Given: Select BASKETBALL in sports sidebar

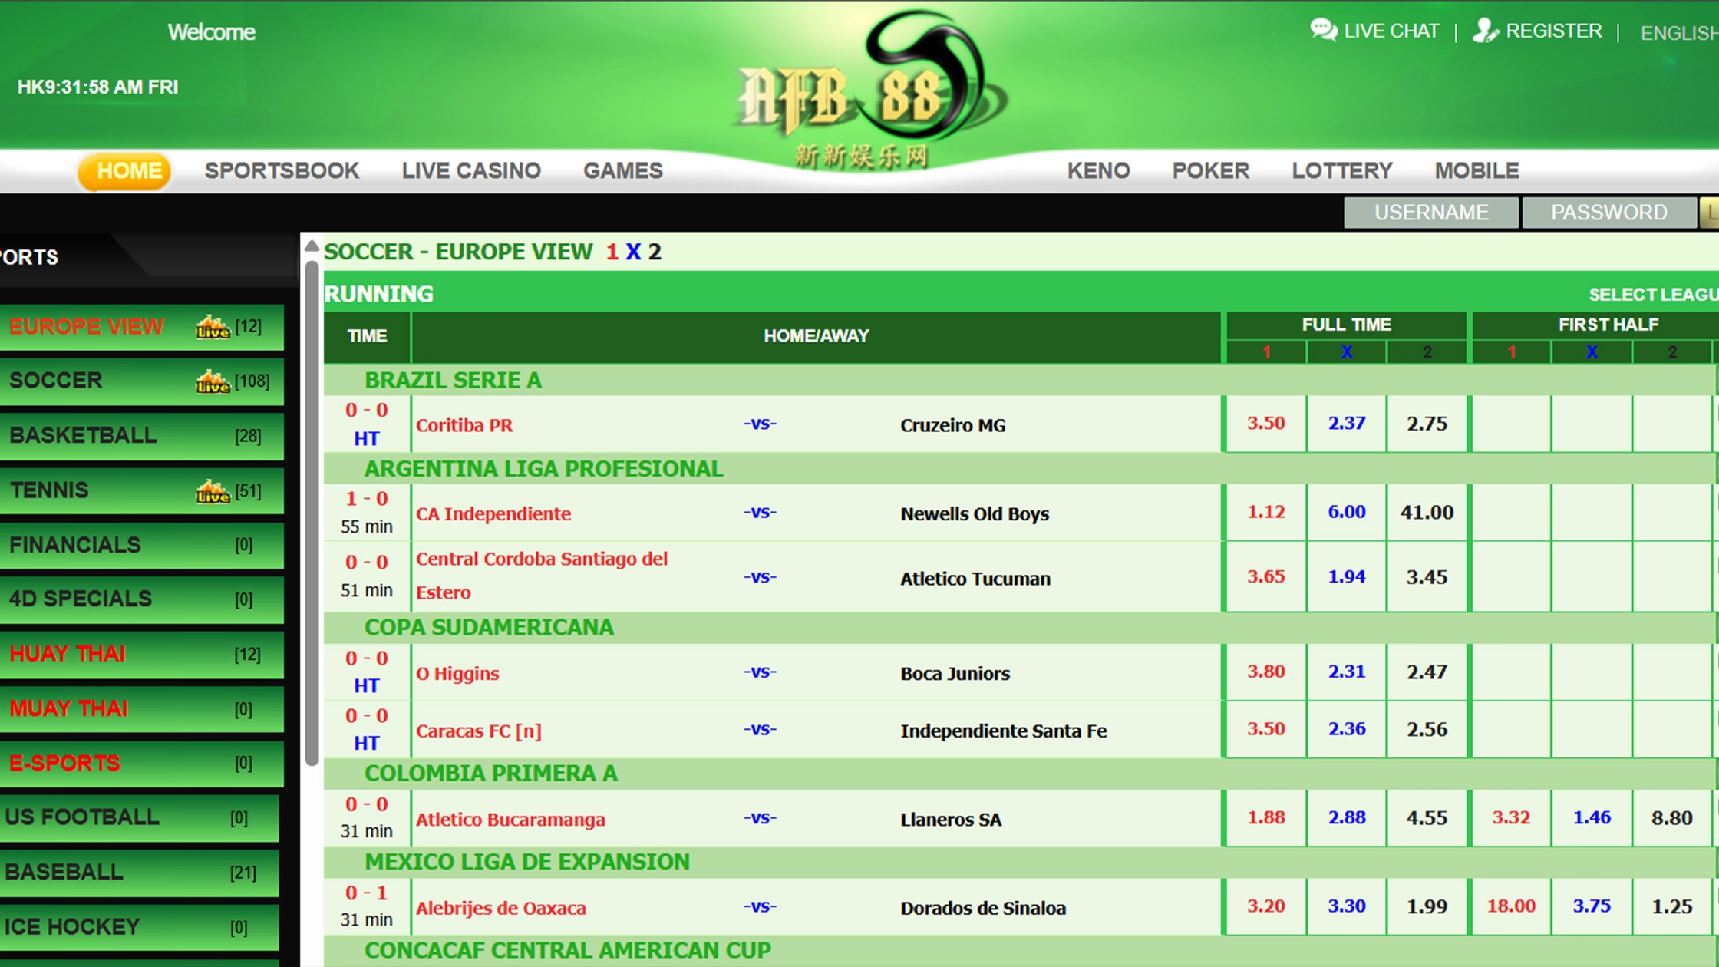Looking at the screenshot, I should pos(141,436).
